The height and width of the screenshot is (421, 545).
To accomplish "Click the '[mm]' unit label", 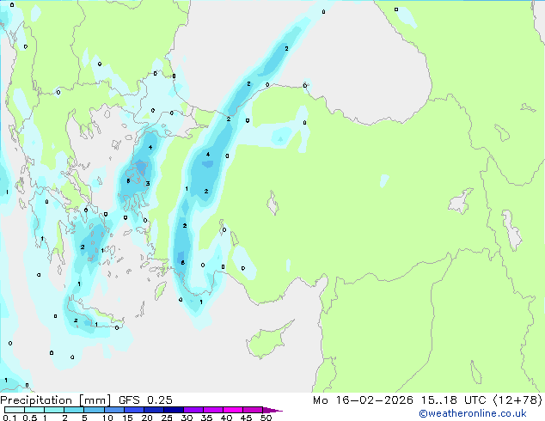I will [95, 400].
